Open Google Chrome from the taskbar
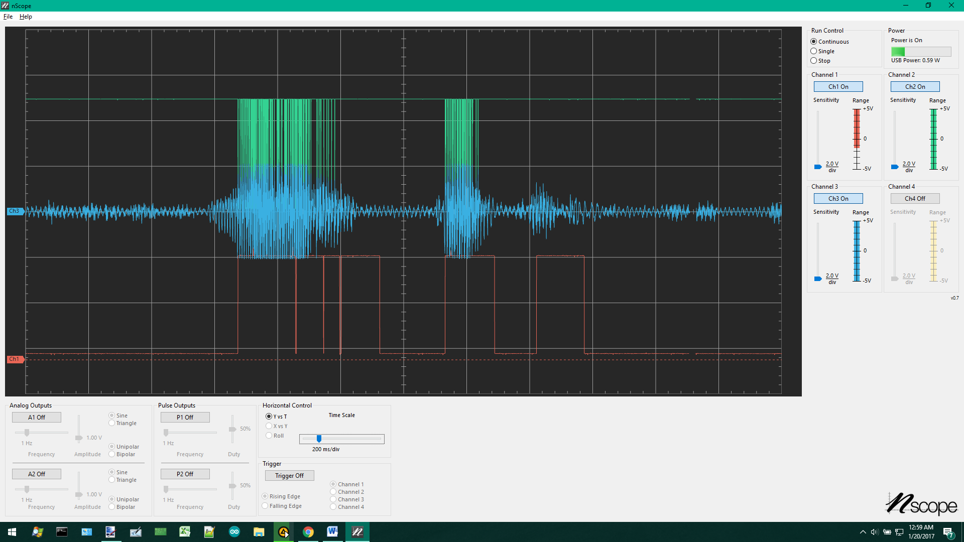 (x=308, y=531)
